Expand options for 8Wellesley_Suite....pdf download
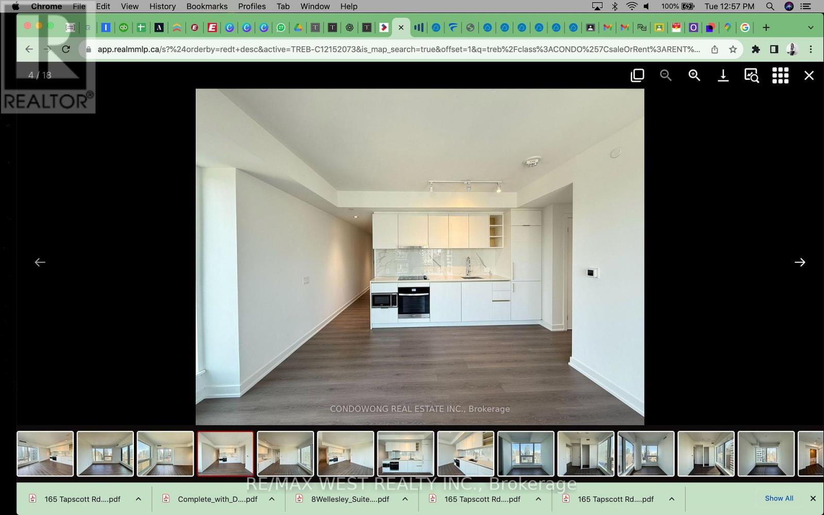Screen dimensions: 824x515 pos(405,499)
